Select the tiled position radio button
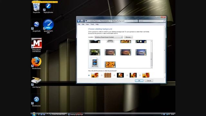The width and height of the screenshot is (206, 116). [x=102, y=75]
